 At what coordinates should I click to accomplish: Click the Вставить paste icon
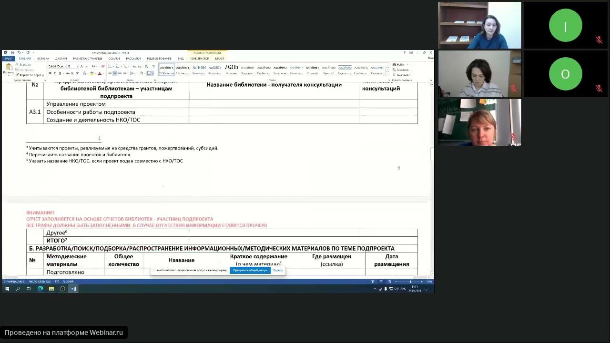coord(9,67)
